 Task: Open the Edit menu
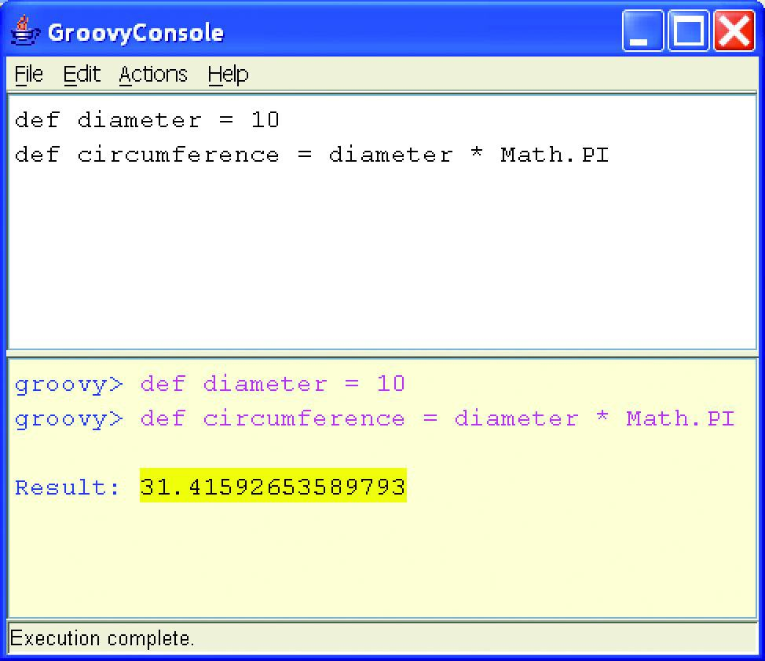pyautogui.click(x=82, y=75)
